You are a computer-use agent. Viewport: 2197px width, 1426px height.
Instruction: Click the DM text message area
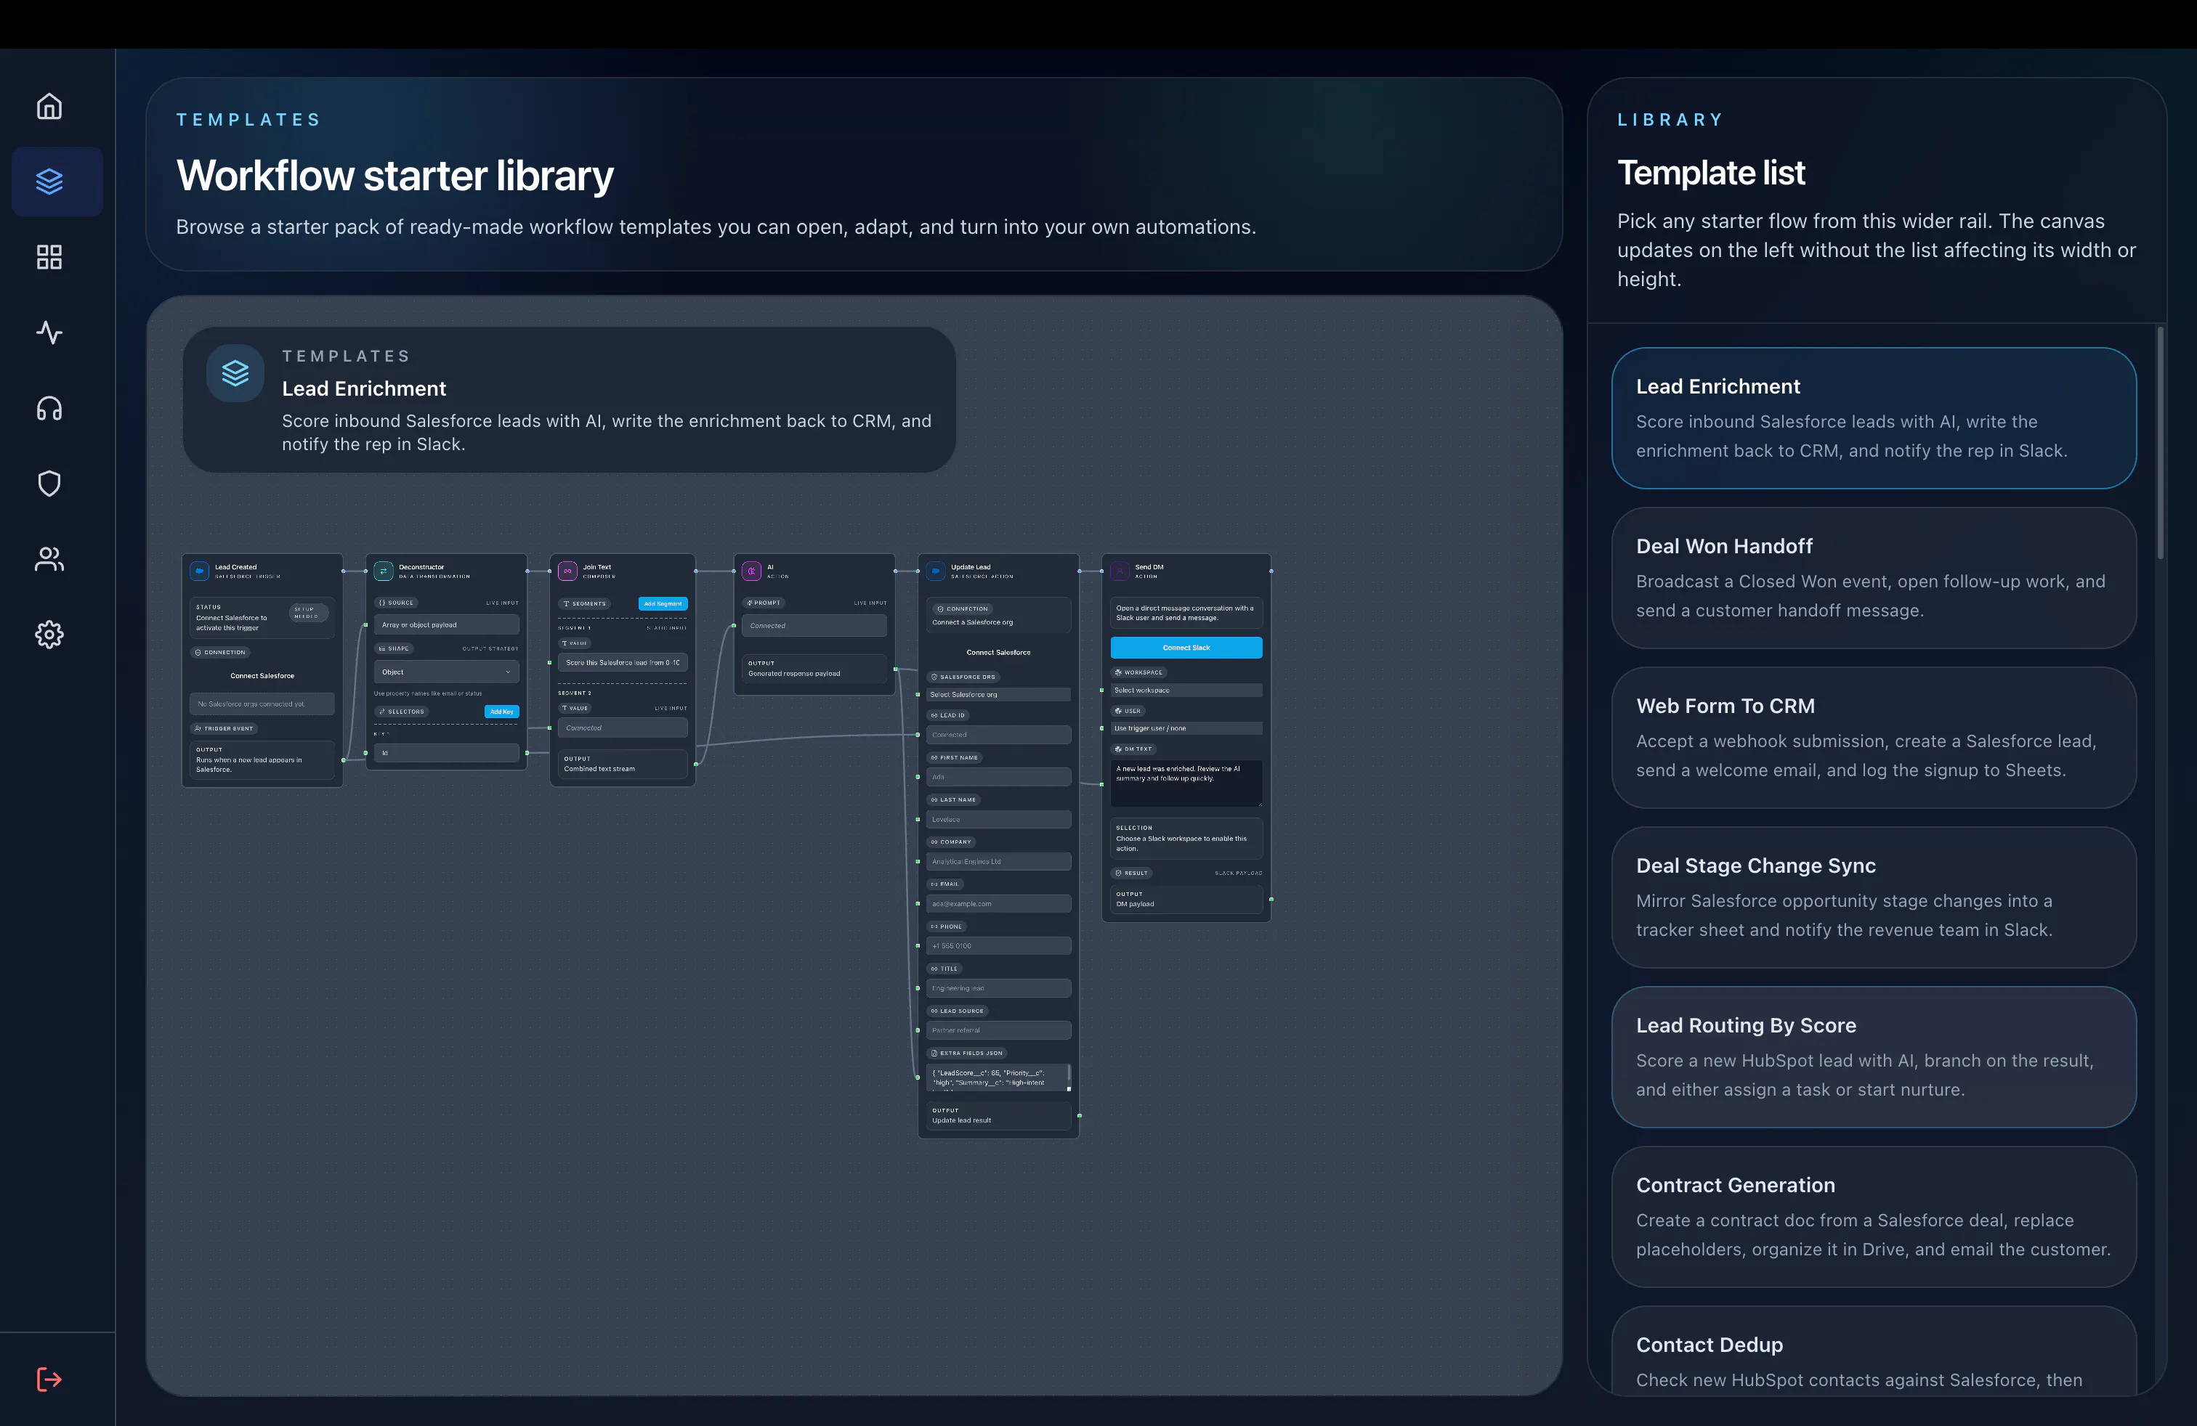point(1186,783)
